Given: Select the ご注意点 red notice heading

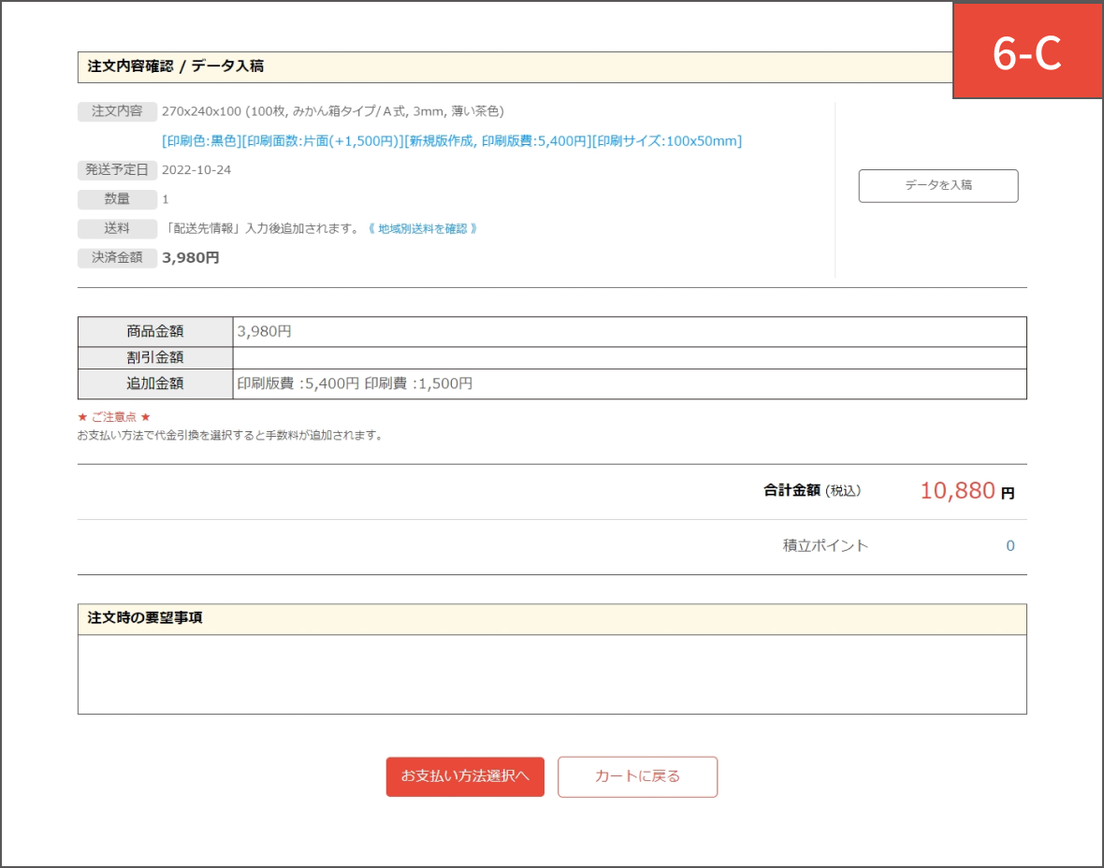Looking at the screenshot, I should (114, 417).
